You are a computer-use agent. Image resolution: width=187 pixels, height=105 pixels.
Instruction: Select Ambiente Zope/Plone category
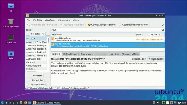(x=36, y=42)
